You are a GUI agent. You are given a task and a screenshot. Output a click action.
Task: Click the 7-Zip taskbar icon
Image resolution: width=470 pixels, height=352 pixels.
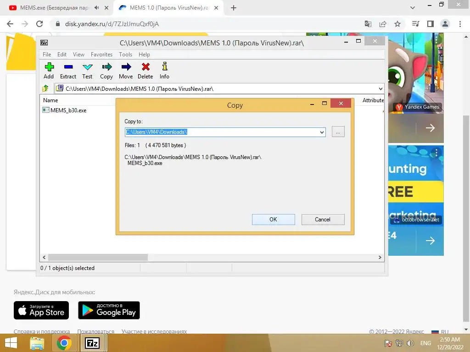click(92, 343)
